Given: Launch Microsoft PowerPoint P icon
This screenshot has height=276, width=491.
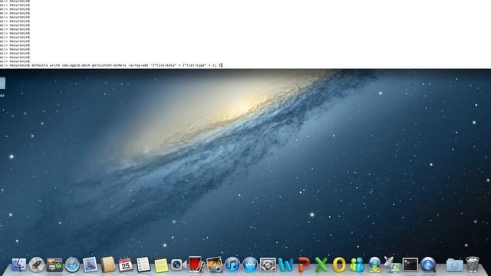Looking at the screenshot, I should point(304,264).
